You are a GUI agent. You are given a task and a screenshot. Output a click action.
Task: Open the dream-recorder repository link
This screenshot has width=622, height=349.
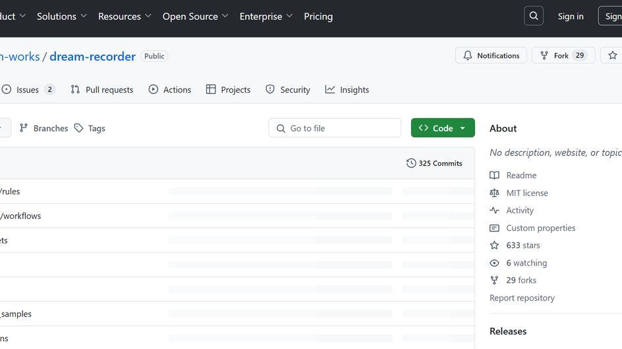[92, 56]
